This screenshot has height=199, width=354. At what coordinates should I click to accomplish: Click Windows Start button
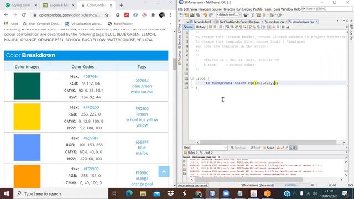coord(7,193)
